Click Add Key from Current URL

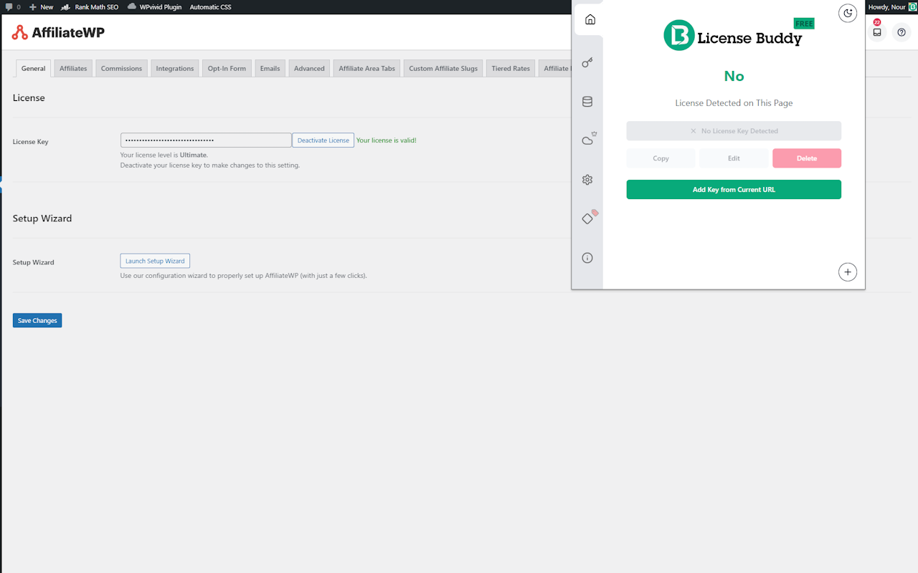[x=734, y=190]
